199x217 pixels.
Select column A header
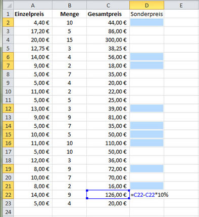pos(33,6)
